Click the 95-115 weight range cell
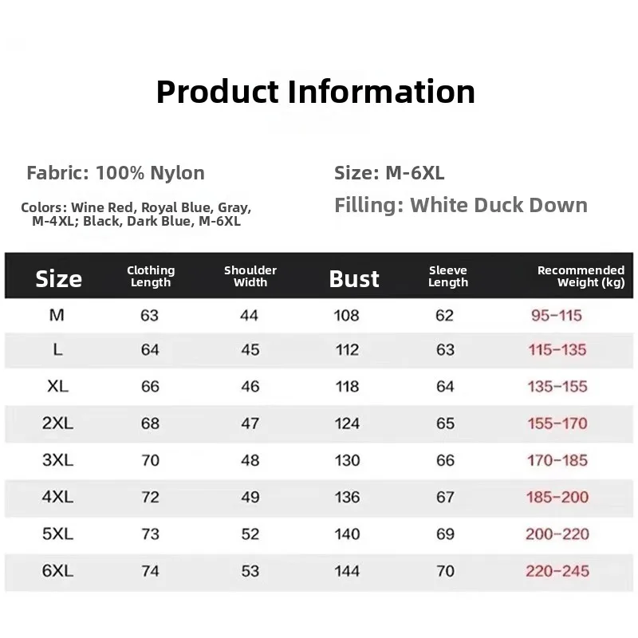This screenshot has width=638, height=638. [557, 315]
